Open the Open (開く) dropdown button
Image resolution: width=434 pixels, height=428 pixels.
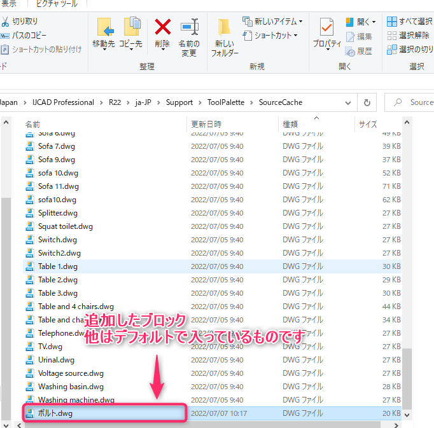click(x=361, y=22)
